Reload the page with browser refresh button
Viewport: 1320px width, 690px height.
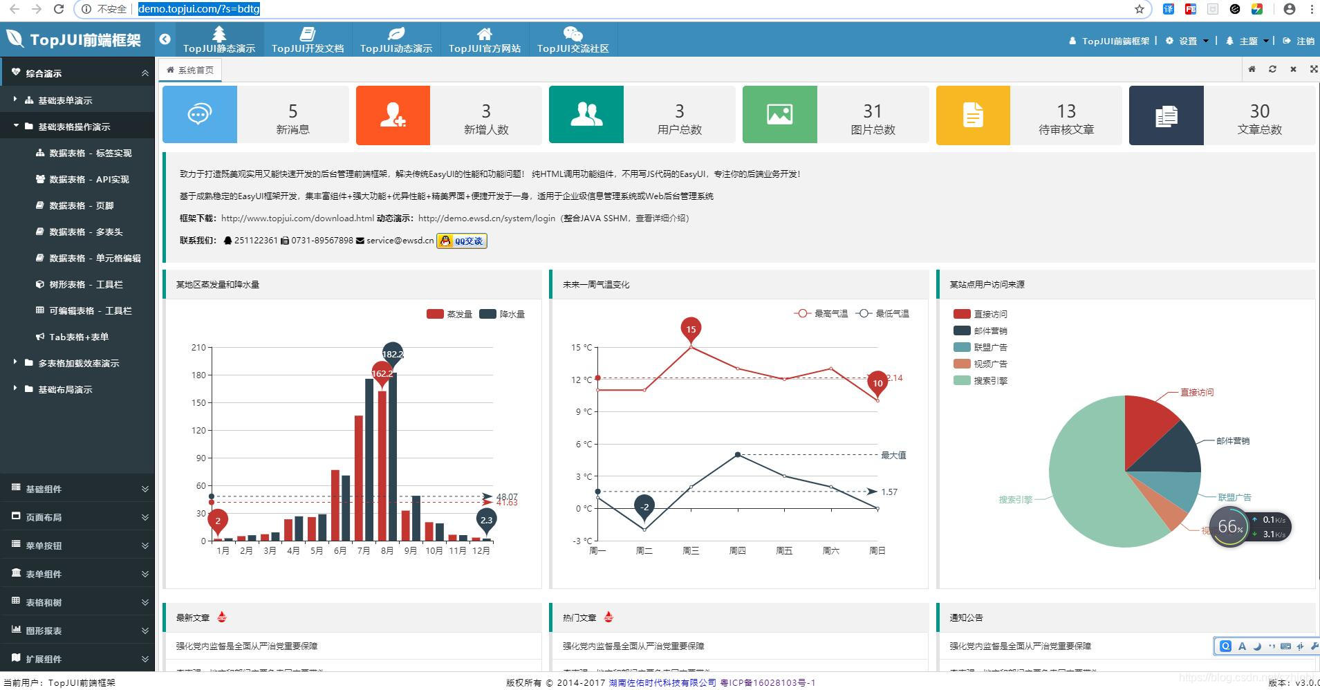pos(59,9)
